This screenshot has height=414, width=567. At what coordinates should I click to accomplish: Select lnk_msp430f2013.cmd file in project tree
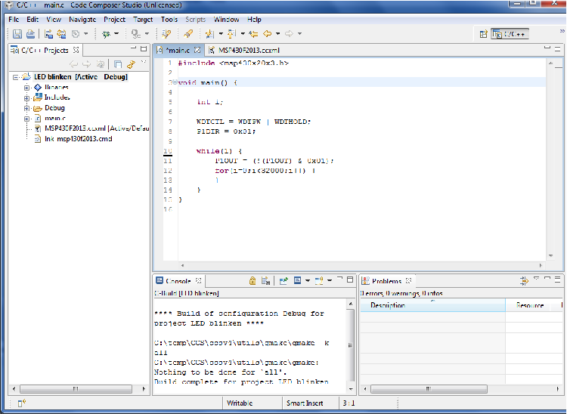pyautogui.click(x=77, y=138)
